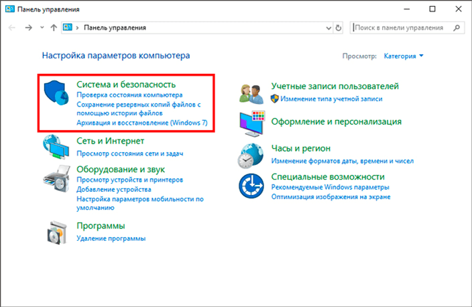Open the Категория view dropdown
Viewport: 472px width, 307px height.
coord(404,56)
